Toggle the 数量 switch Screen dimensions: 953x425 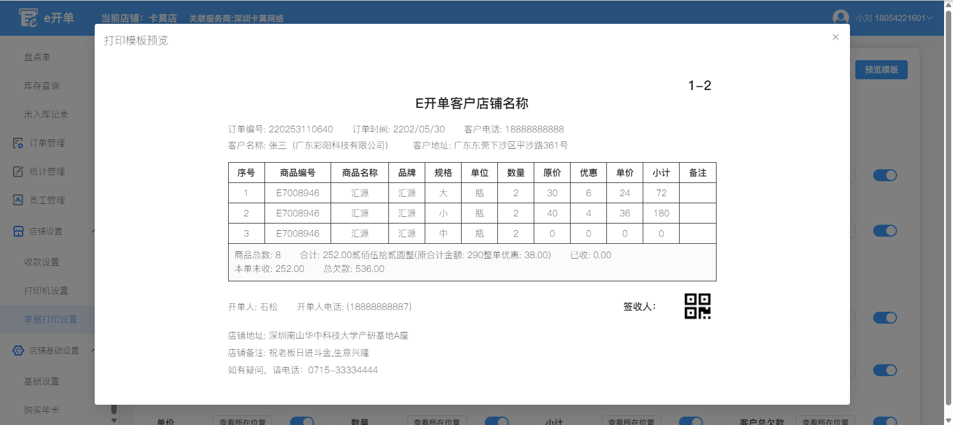coord(496,421)
